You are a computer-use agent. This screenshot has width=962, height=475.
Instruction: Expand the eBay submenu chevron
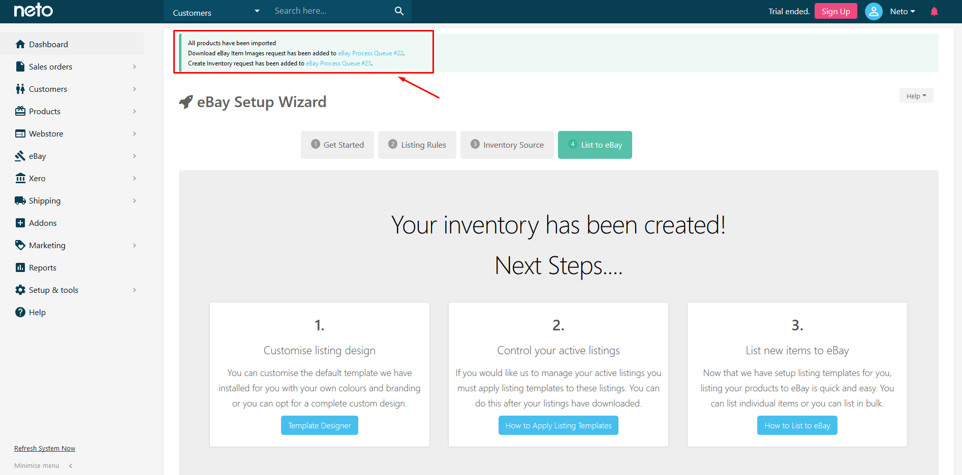pos(135,156)
